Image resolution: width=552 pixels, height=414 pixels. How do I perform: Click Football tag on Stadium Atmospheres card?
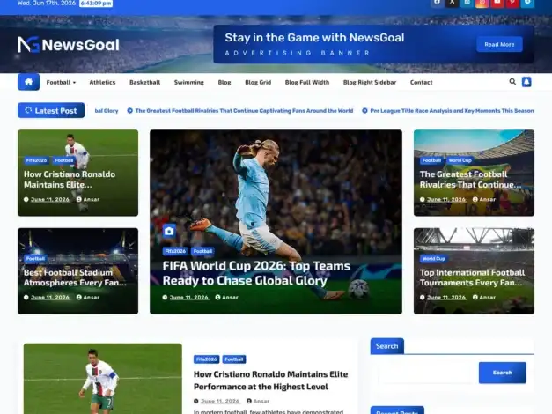pos(35,259)
